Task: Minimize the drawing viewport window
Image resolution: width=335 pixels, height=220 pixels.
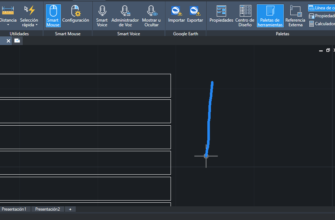Action: click(321, 50)
